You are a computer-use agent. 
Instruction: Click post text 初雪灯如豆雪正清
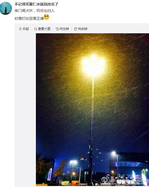click(29, 18)
